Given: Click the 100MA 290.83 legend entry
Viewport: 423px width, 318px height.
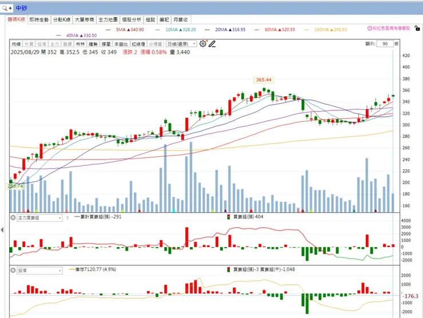Looking at the screenshot, I should click(326, 29).
